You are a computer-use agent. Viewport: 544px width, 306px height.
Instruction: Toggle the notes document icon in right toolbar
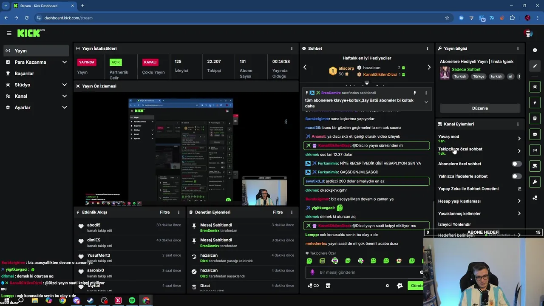(535, 118)
